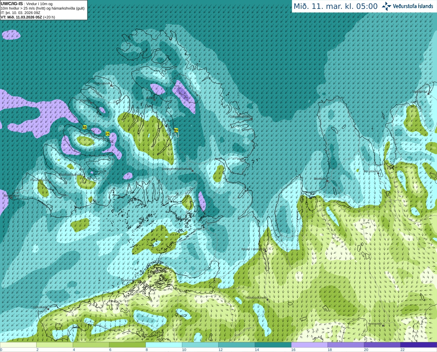Click the Flateyri station label
Image resolution: width=437 pixels, height=352 pixels.
coord(85,100)
